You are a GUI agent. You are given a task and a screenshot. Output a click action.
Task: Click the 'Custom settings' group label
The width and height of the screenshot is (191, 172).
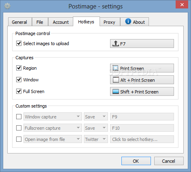(31, 106)
